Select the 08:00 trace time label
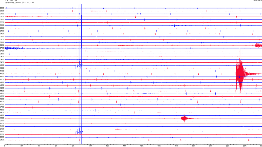Viewport: 262px width, 147px height. tap(2, 54)
